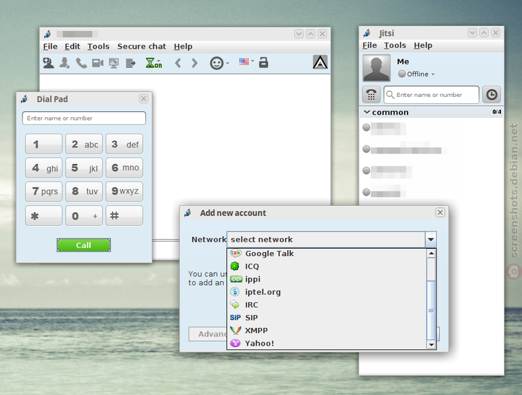Close the Add new account dialog

pos(440,213)
